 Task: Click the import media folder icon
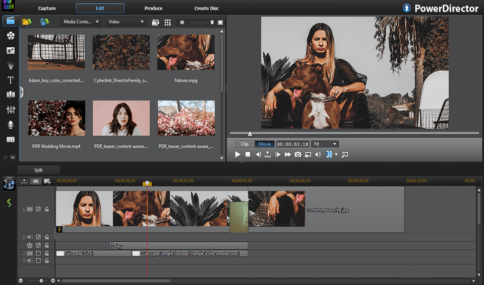[27, 22]
